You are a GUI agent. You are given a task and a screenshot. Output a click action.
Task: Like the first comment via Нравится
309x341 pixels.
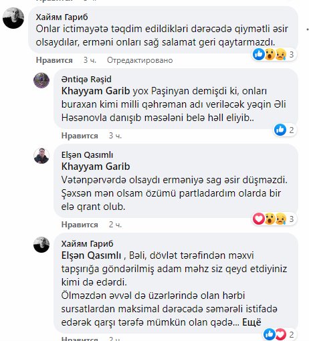54,60
